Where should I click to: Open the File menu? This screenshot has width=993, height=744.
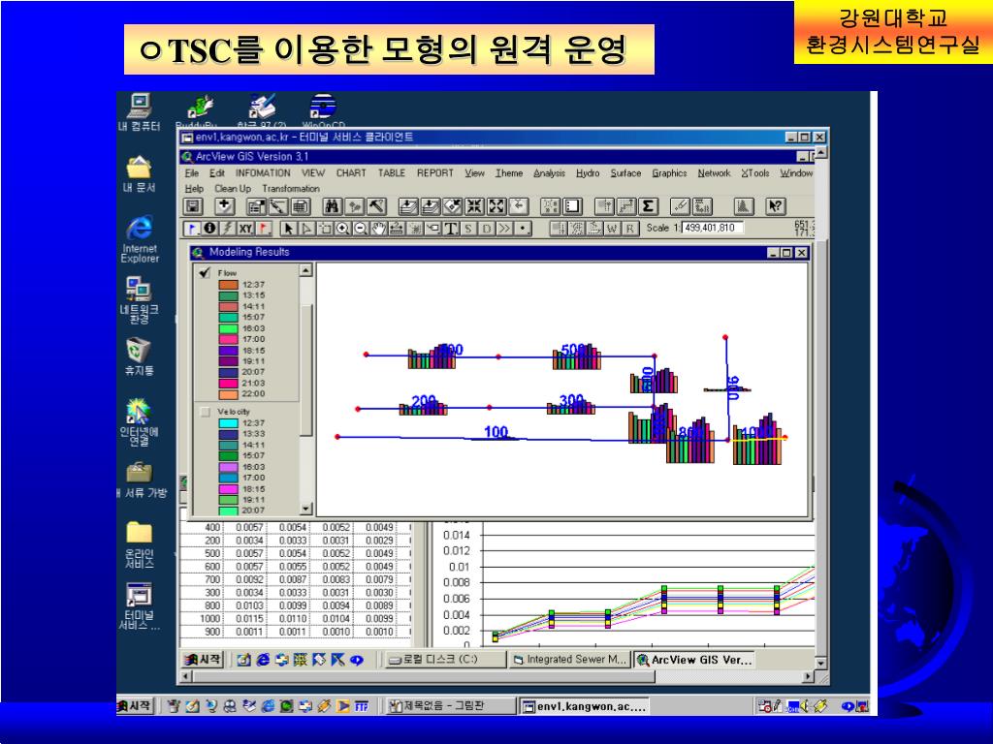pyautogui.click(x=192, y=172)
